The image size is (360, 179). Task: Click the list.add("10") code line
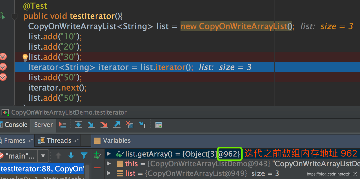point(55,37)
